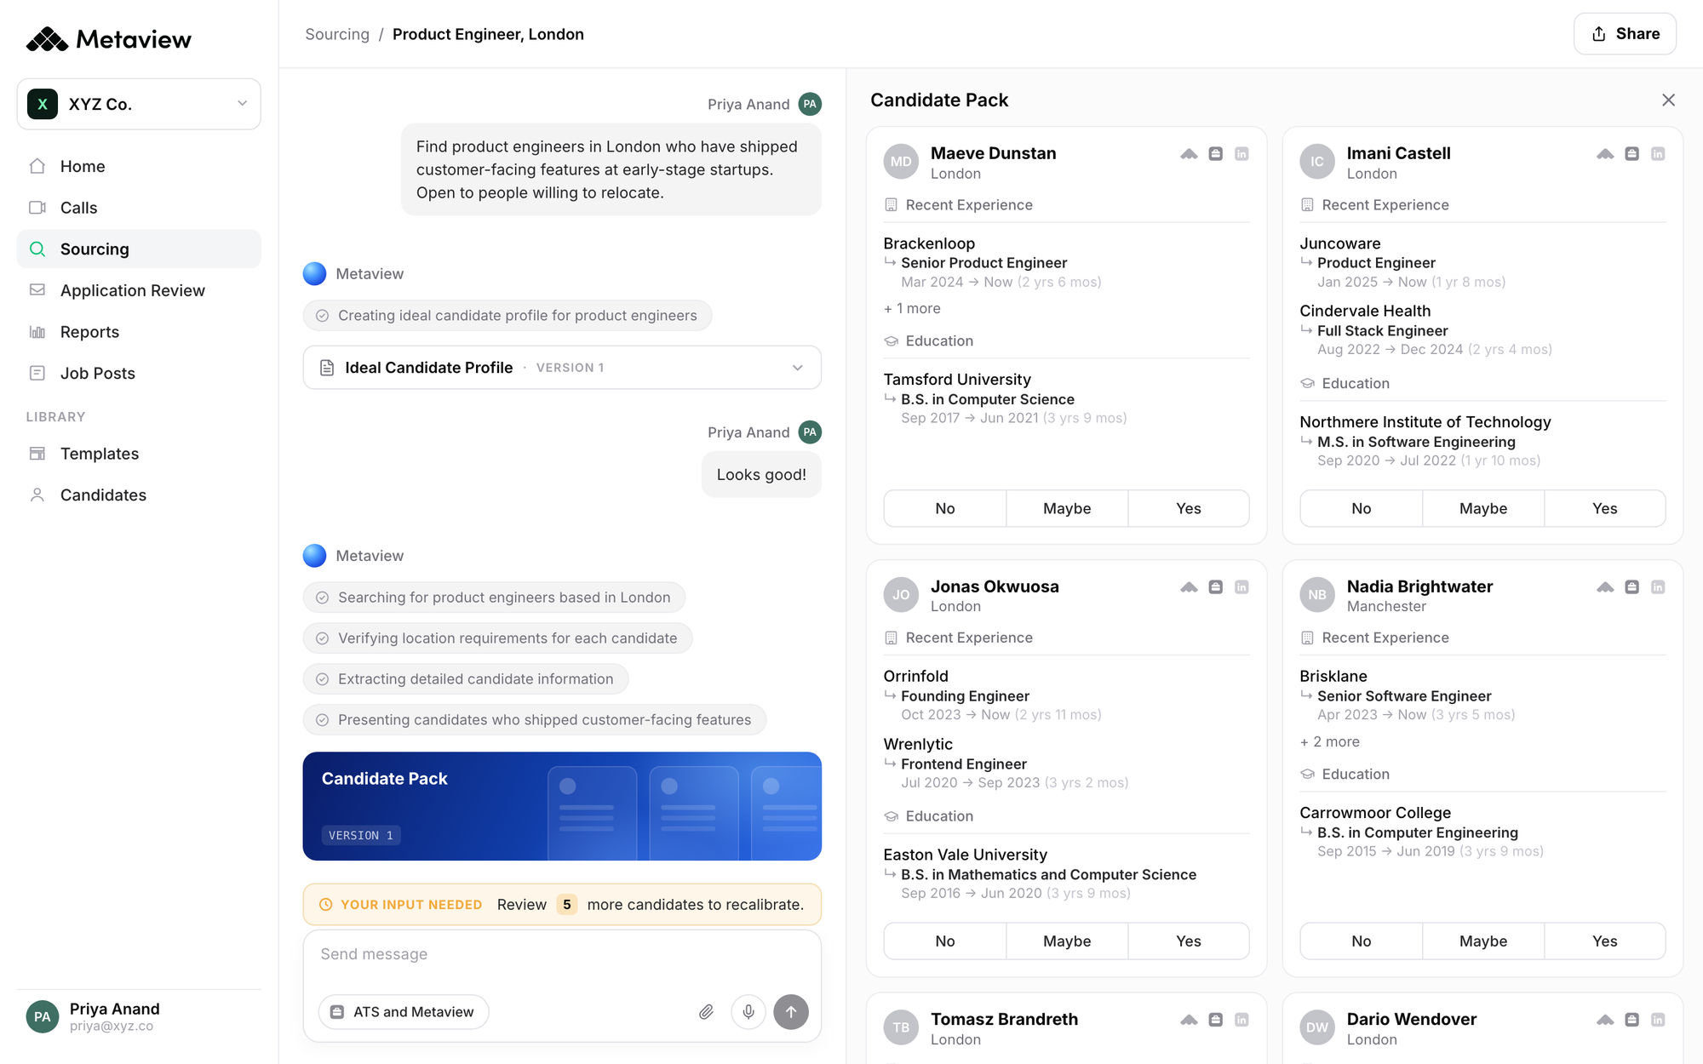This screenshot has height=1064, width=1703.
Task: Open Jonas Okwuosa's ATS briefcase icon
Action: tap(1216, 587)
